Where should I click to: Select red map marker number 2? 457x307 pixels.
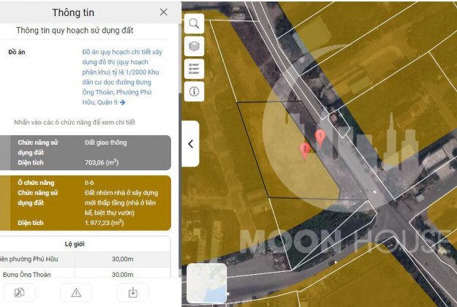pyautogui.click(x=305, y=150)
